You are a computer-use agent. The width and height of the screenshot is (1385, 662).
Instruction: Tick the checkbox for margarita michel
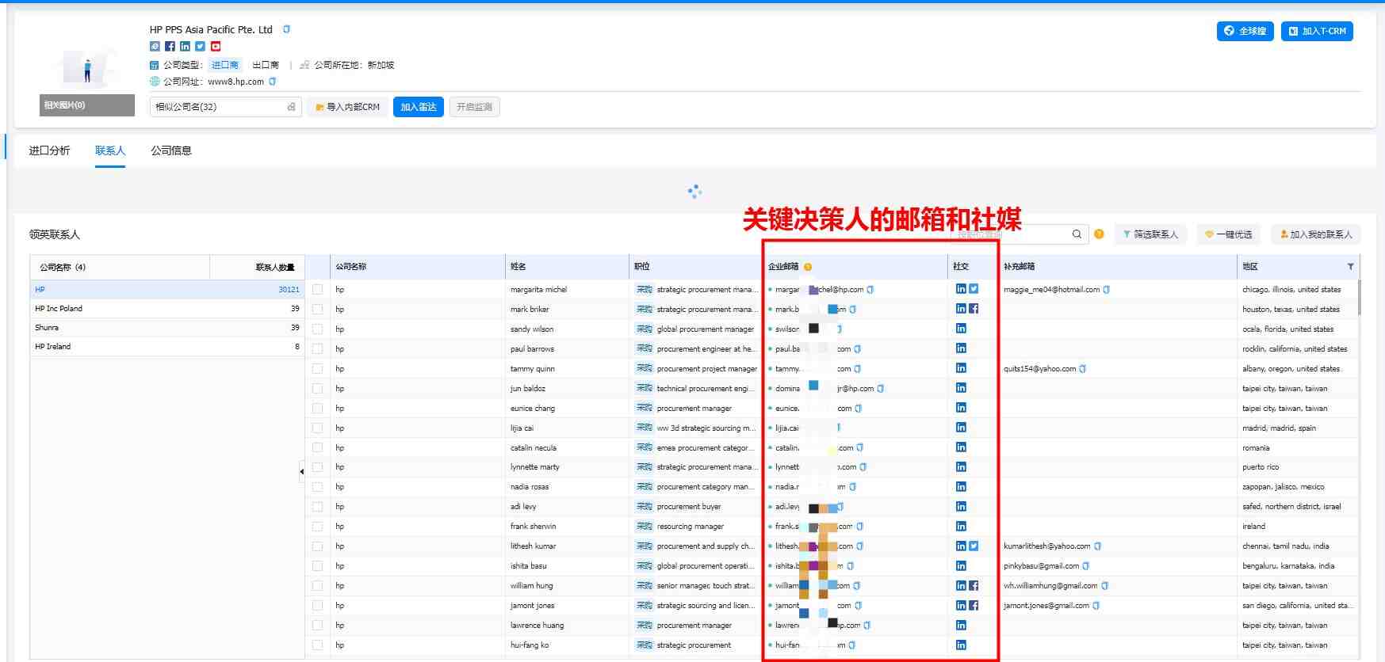(x=317, y=290)
